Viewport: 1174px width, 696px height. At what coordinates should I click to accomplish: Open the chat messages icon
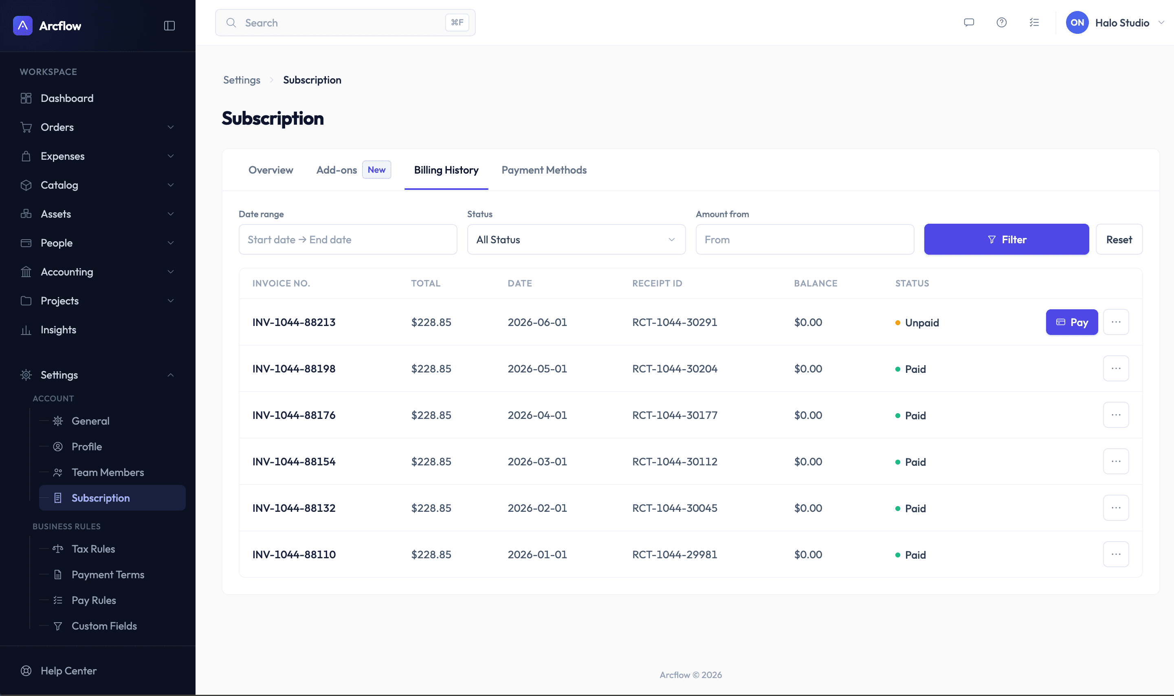click(969, 22)
